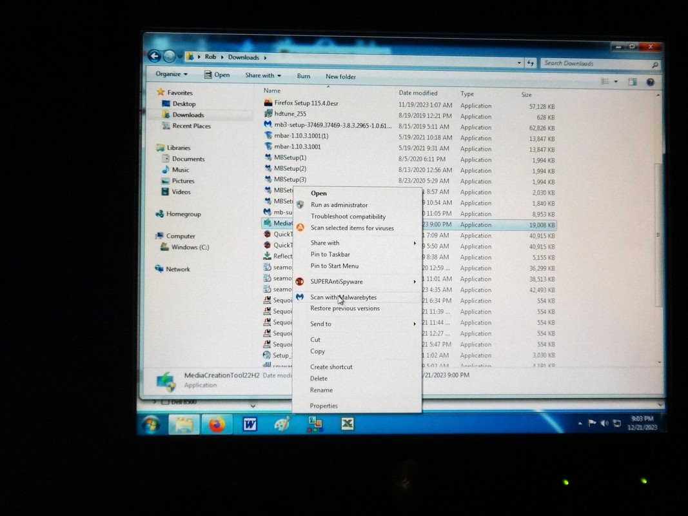Screen dimensions: 688x516
Task: Select the hdtune_255 file icon
Action: coord(268,114)
